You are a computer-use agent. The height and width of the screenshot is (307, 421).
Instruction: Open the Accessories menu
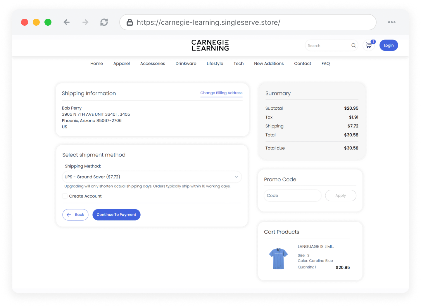point(153,64)
